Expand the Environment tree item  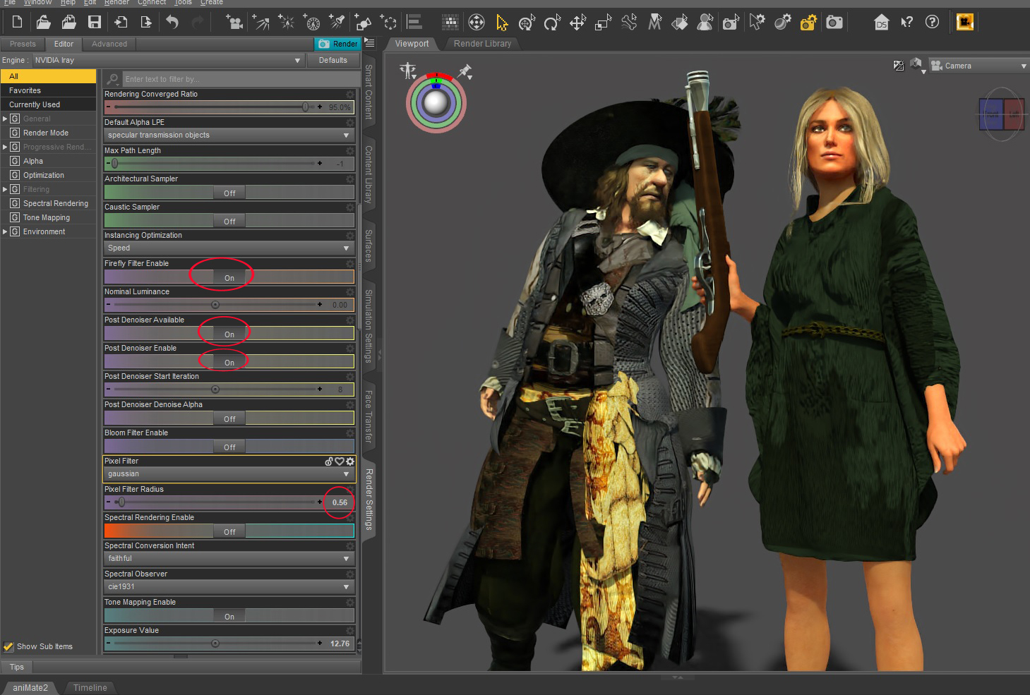[x=5, y=231]
